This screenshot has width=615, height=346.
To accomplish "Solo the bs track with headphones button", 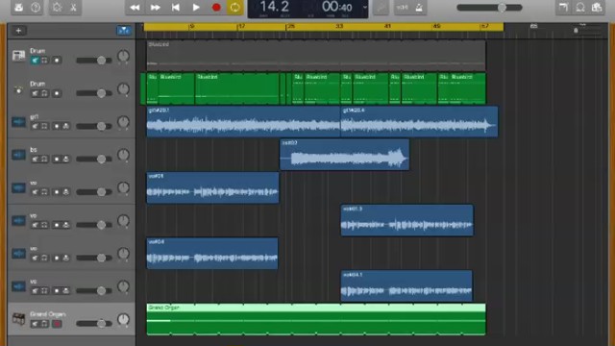I will (44, 159).
